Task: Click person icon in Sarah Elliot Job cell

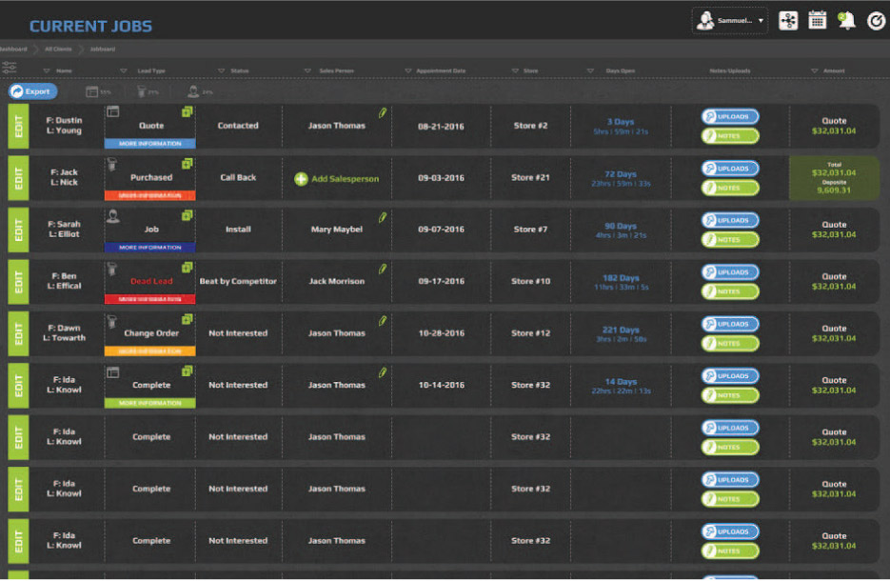Action: click(113, 216)
